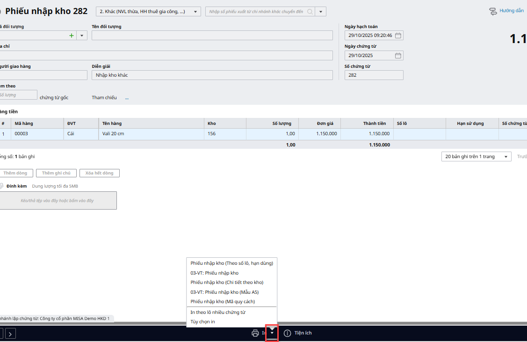Click the green plus to add đối tượng
This screenshot has width=527, height=342.
pos(71,36)
